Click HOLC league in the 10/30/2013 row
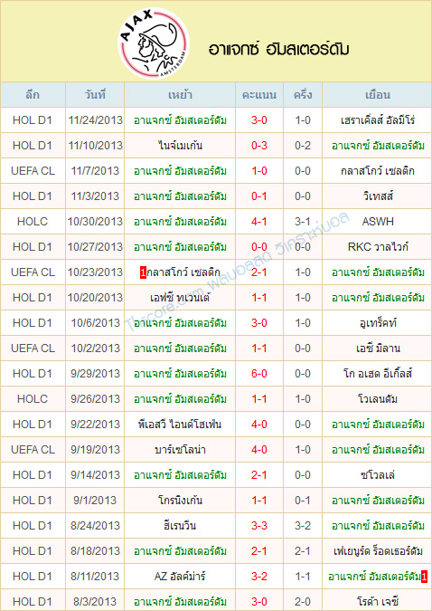The image size is (432, 611). [33, 222]
